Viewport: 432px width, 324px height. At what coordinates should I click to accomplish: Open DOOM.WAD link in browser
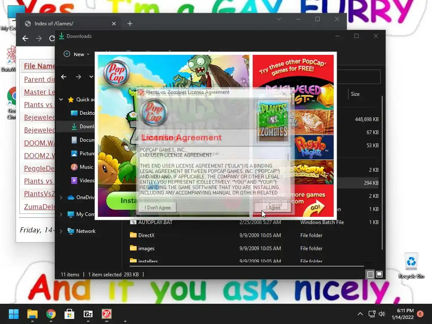(39, 143)
